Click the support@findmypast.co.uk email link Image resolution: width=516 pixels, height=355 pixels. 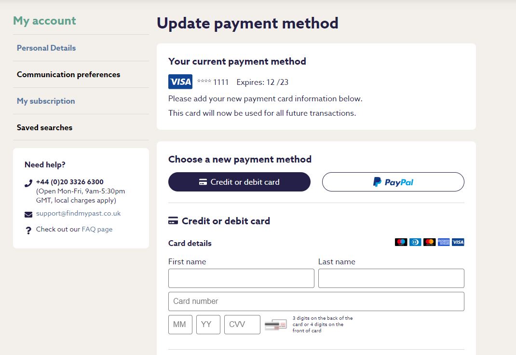(x=78, y=213)
